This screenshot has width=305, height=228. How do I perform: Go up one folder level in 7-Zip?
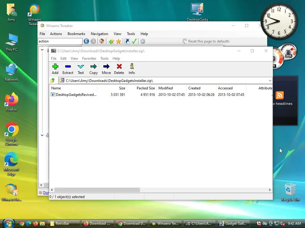tap(53, 80)
